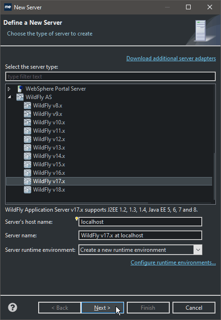
Task: Click the host name lightbulb hint icon
Action: (x=76, y=219)
